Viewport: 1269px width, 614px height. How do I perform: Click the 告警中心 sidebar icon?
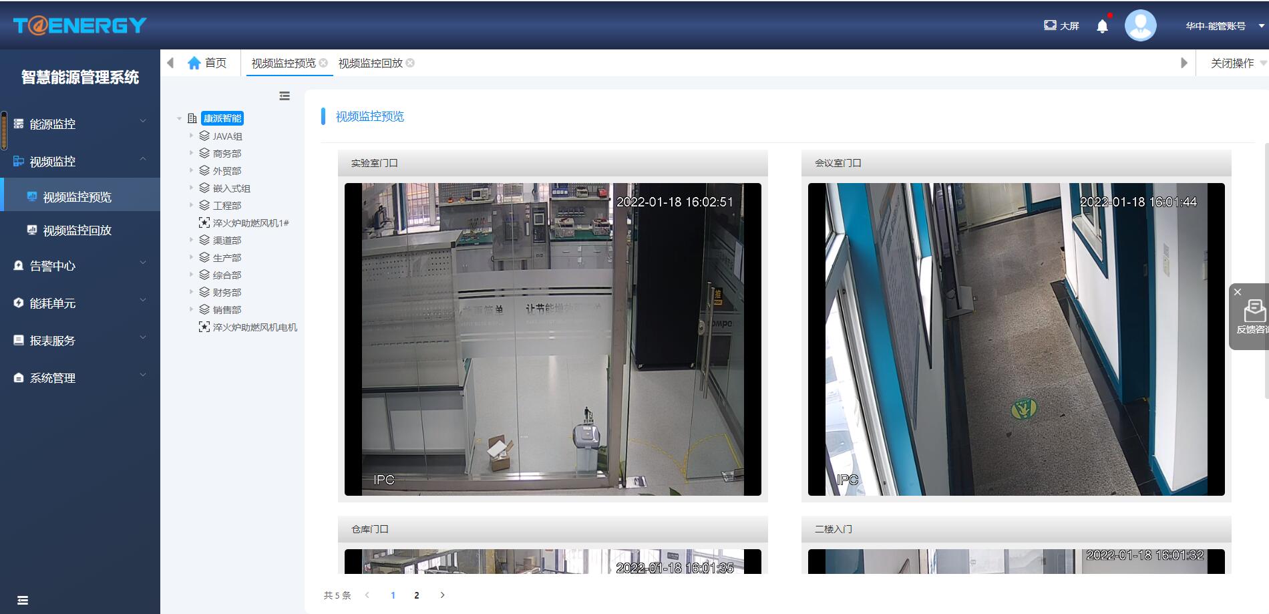(x=19, y=265)
